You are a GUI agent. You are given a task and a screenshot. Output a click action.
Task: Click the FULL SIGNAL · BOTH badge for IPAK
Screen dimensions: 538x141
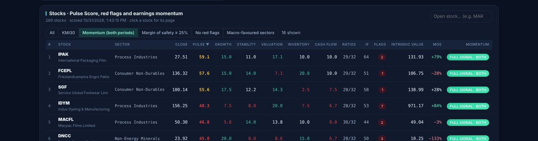point(468,57)
